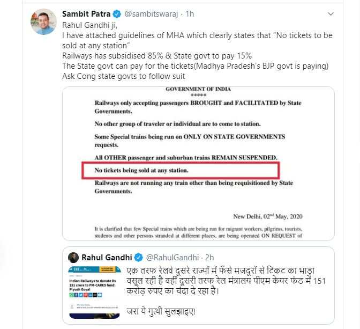Click the Facebook share icon in article thumbnail

point(76,295)
